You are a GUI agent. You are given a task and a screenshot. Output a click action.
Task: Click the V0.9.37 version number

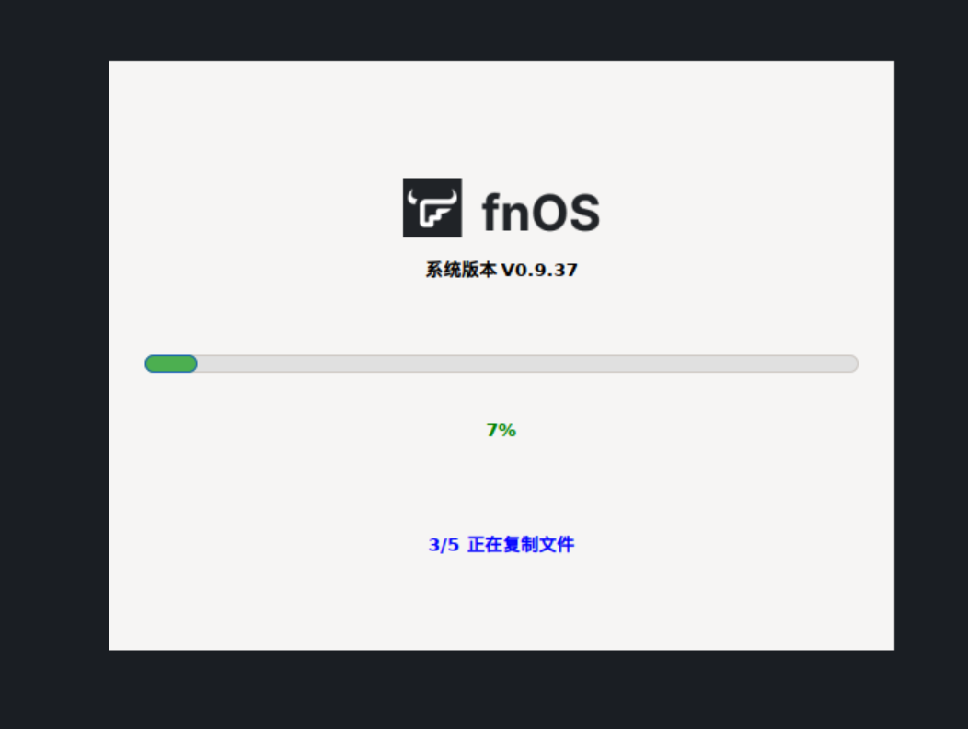pyautogui.click(x=539, y=270)
